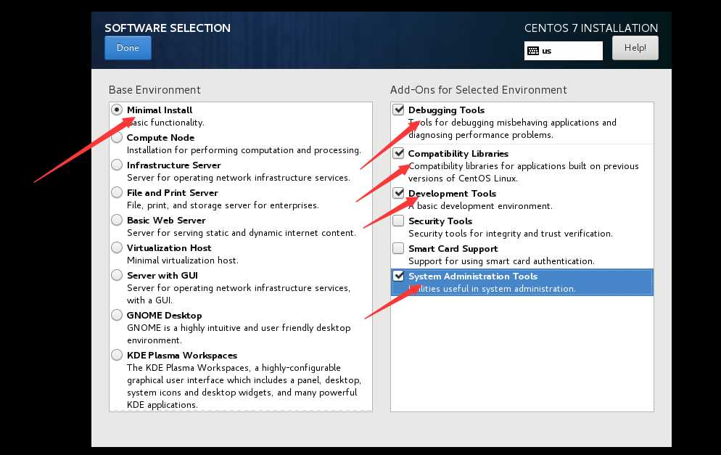Uncheck Debugging Tools checkbox
The width and height of the screenshot is (721, 455).
tap(398, 110)
